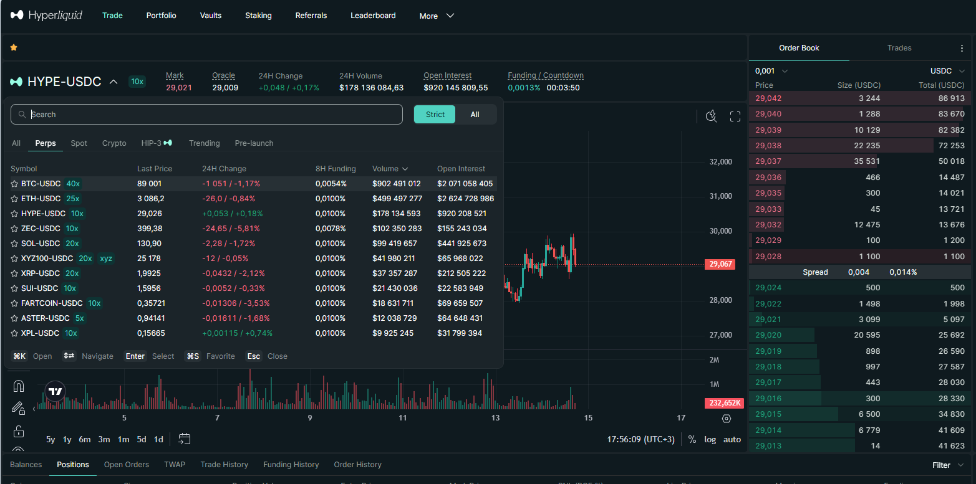This screenshot has width=976, height=484.
Task: Open the Staking page
Action: [x=258, y=16]
